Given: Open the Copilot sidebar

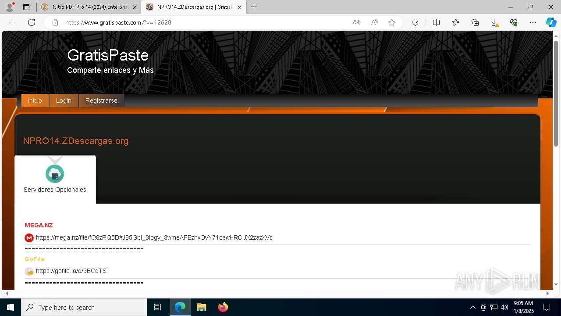Looking at the screenshot, I should 551,22.
